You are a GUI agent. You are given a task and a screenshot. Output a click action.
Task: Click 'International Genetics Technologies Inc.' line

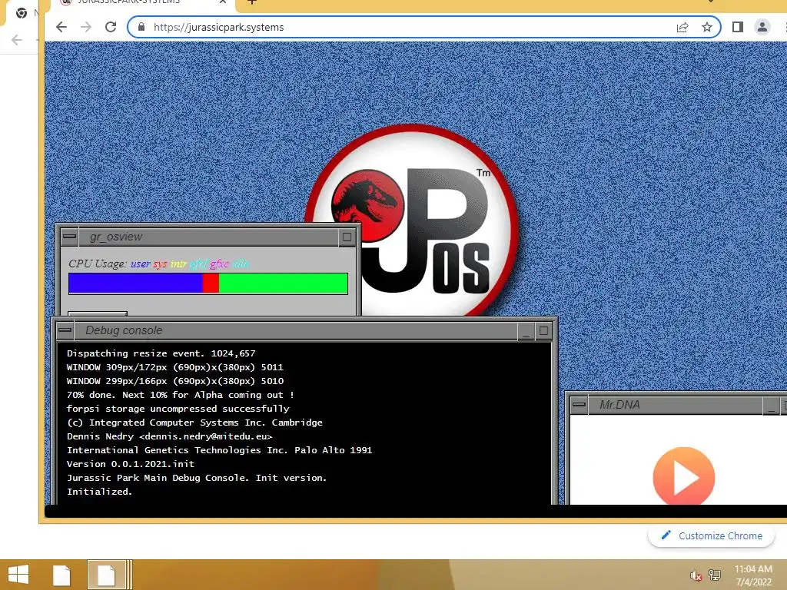pos(219,450)
